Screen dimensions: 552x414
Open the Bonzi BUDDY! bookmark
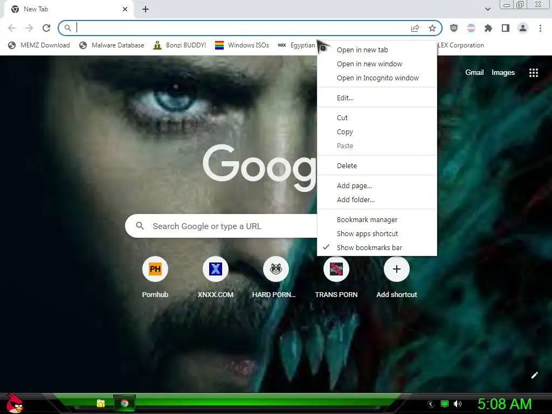pos(180,45)
